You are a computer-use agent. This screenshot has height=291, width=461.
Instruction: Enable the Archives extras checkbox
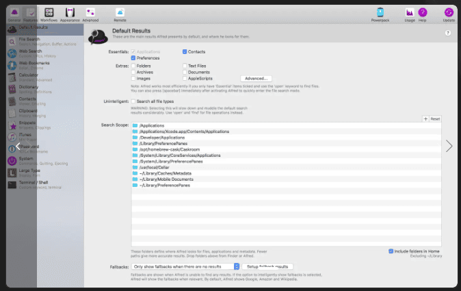pyautogui.click(x=133, y=72)
